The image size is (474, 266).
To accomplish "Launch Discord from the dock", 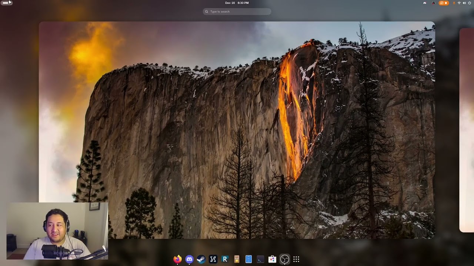I will [189, 259].
